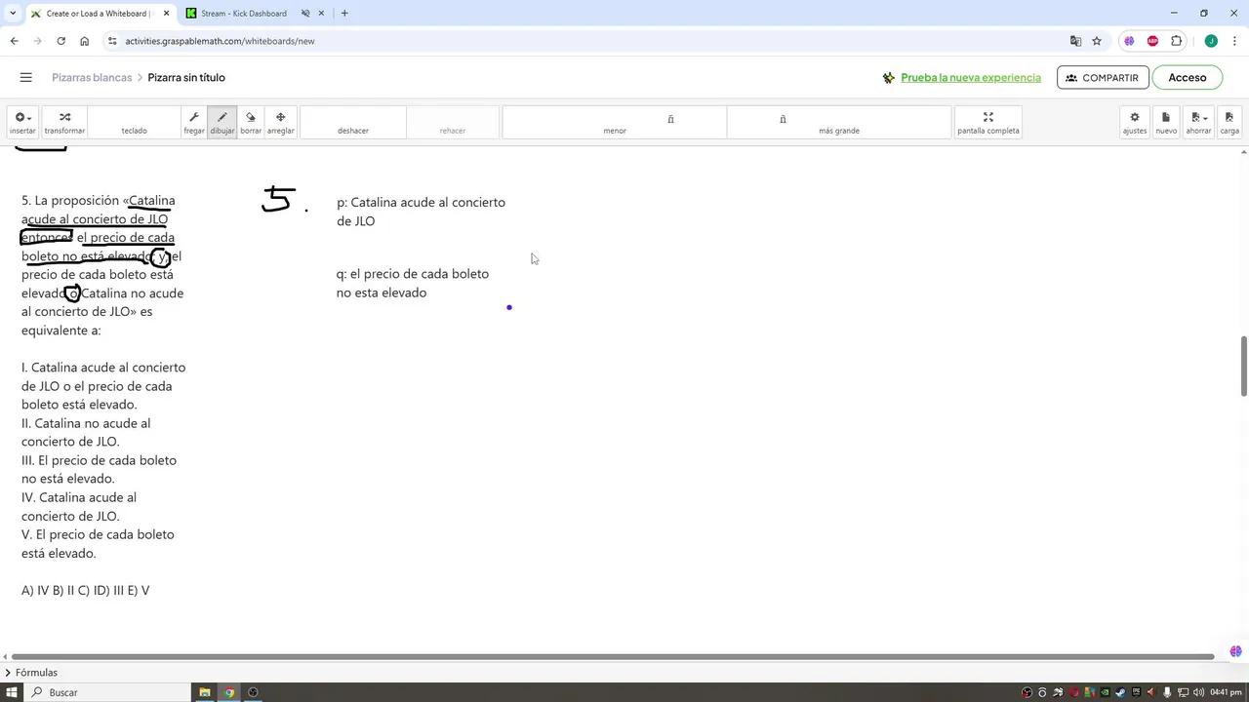Image resolution: width=1249 pixels, height=702 pixels.
Task: Click the taskbar Buscar search box
Action: click(107, 692)
